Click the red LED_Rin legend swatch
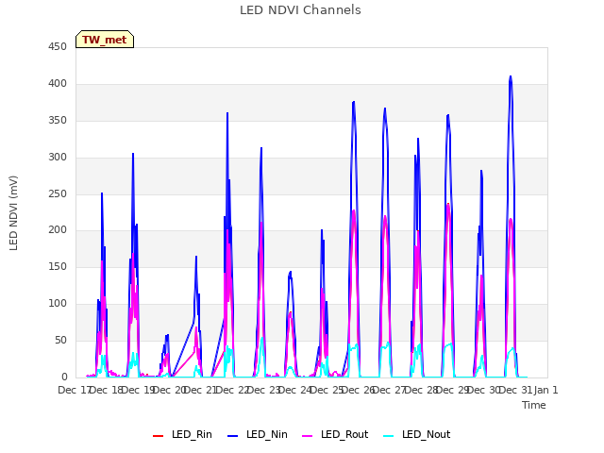Image resolution: width=604 pixels, height=453 pixels. point(158,436)
